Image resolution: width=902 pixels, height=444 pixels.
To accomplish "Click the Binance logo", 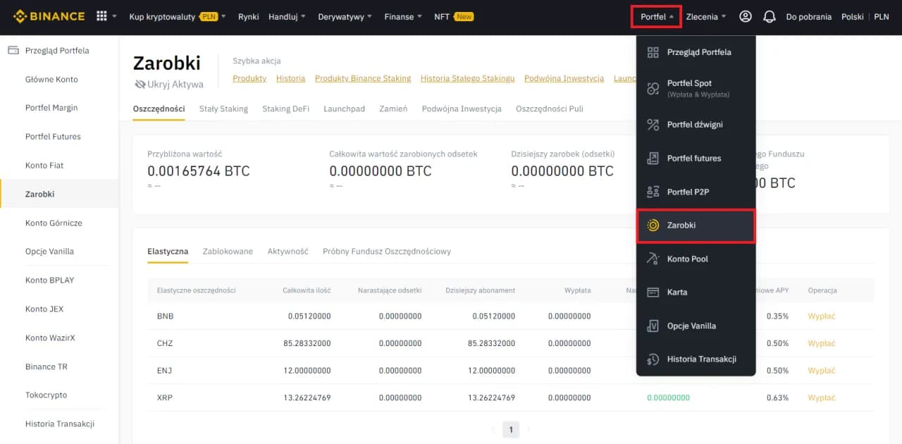I will [47, 16].
